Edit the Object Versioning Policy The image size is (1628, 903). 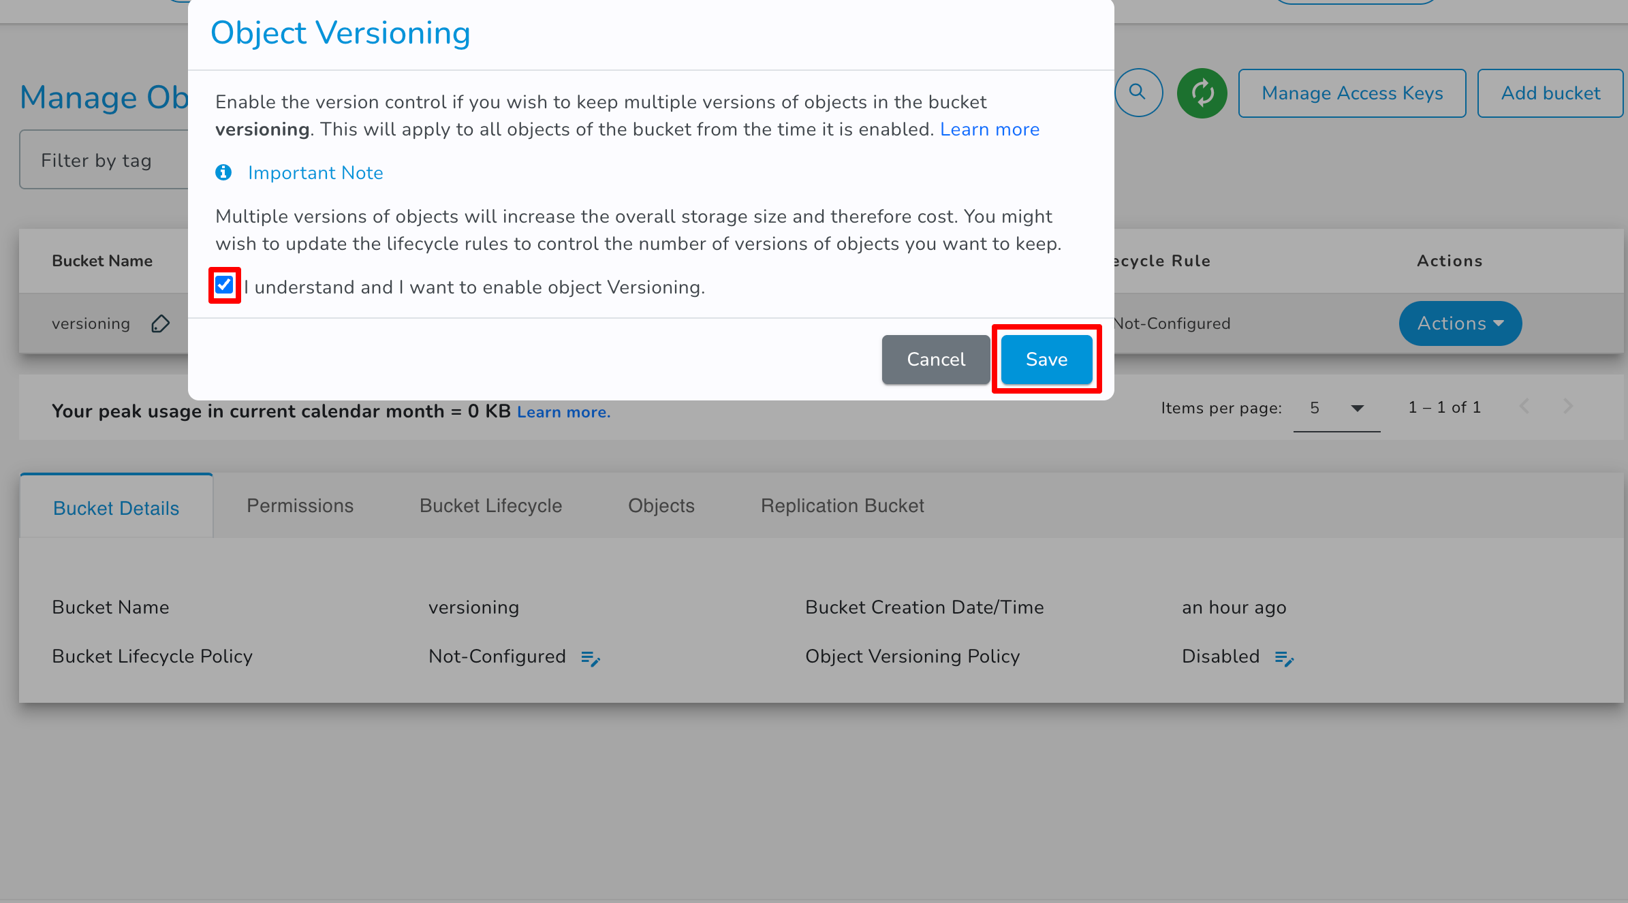point(1284,658)
